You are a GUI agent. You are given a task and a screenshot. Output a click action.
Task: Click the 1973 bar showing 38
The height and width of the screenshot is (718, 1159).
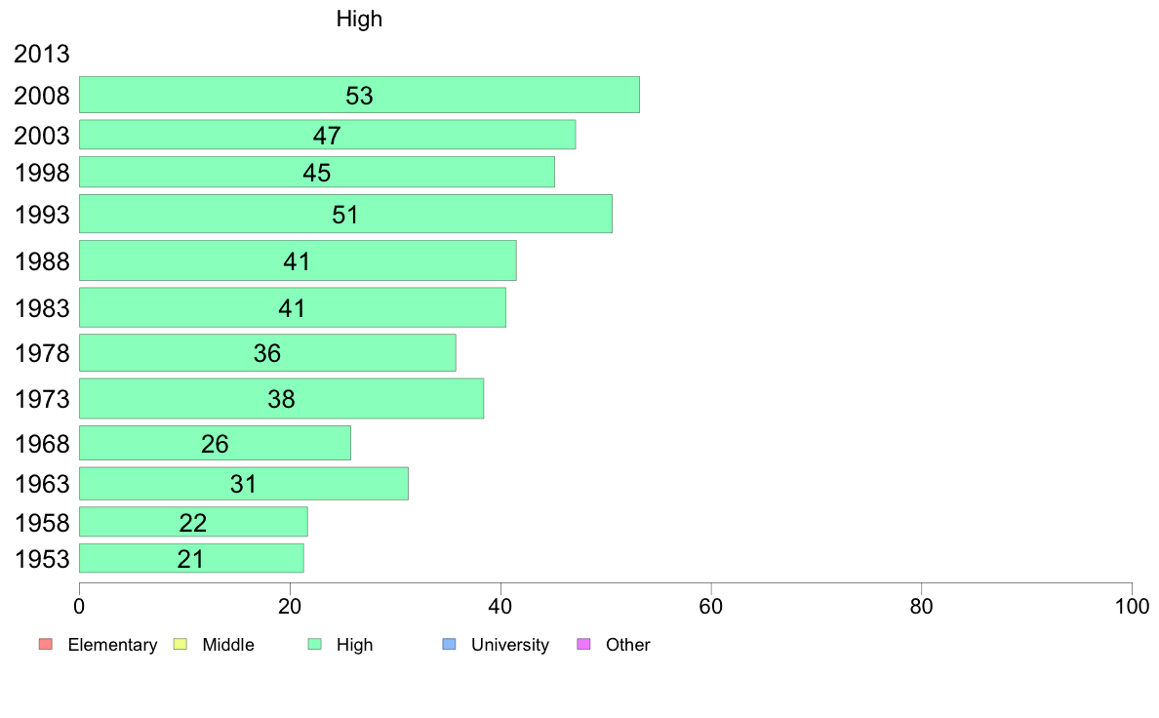282,399
